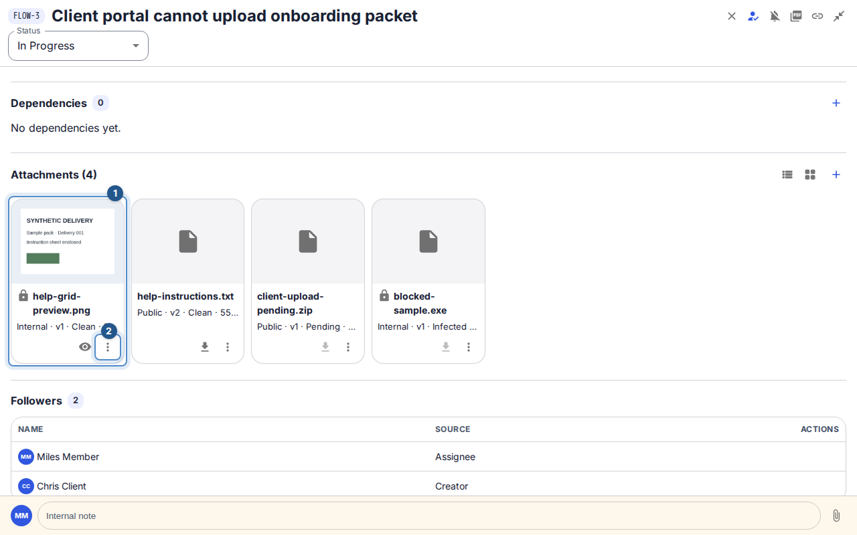
Task: Click download icon on client-upload-pending.zip
Action: 325,347
